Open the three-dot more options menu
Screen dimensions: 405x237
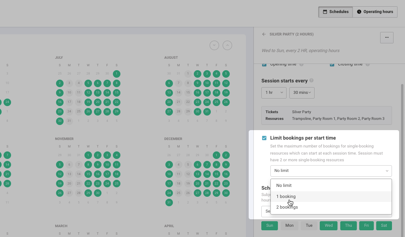tap(387, 37)
